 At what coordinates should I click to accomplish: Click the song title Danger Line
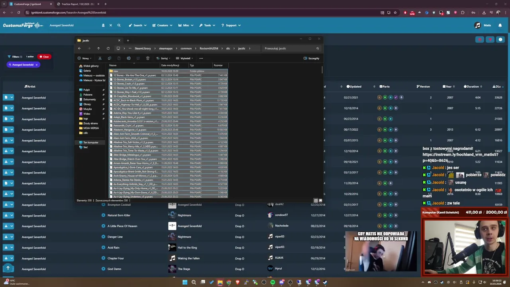(x=115, y=237)
